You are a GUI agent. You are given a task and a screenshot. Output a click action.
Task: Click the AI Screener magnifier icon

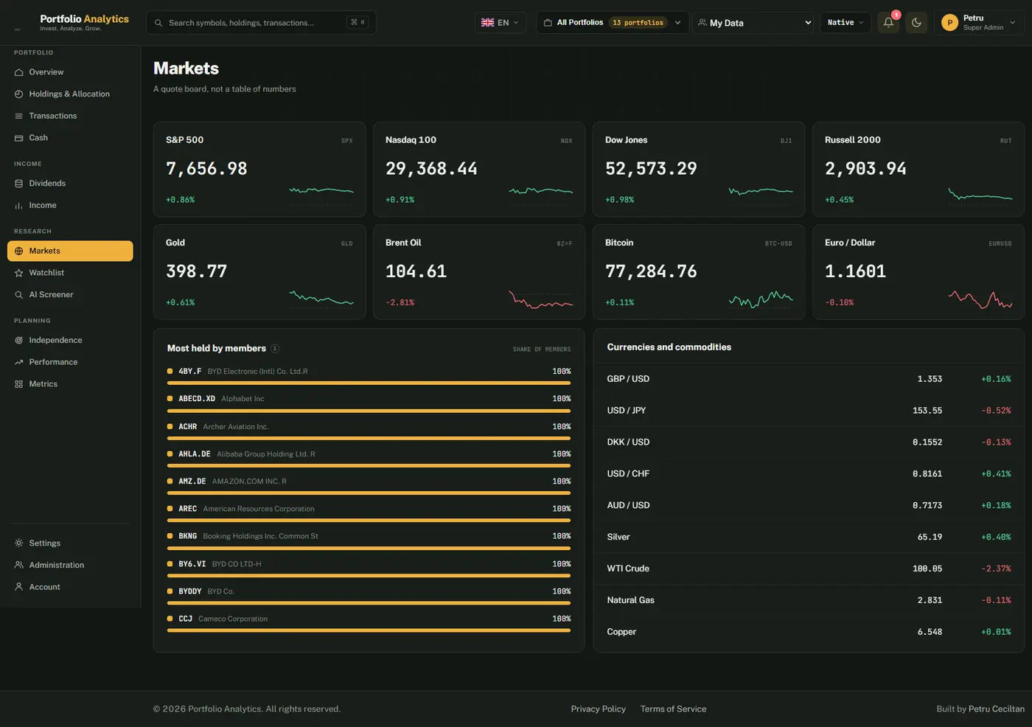[19, 295]
